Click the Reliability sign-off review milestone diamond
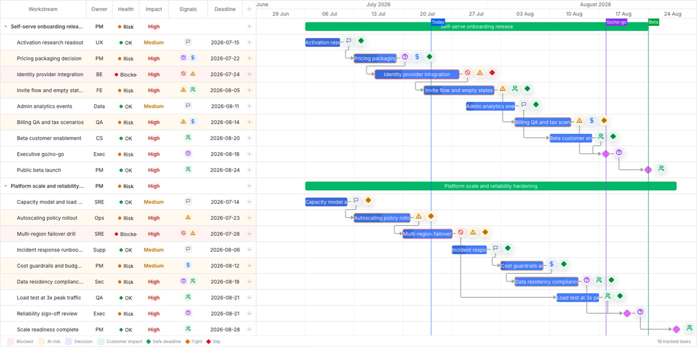The width and height of the screenshot is (697, 347). click(627, 313)
